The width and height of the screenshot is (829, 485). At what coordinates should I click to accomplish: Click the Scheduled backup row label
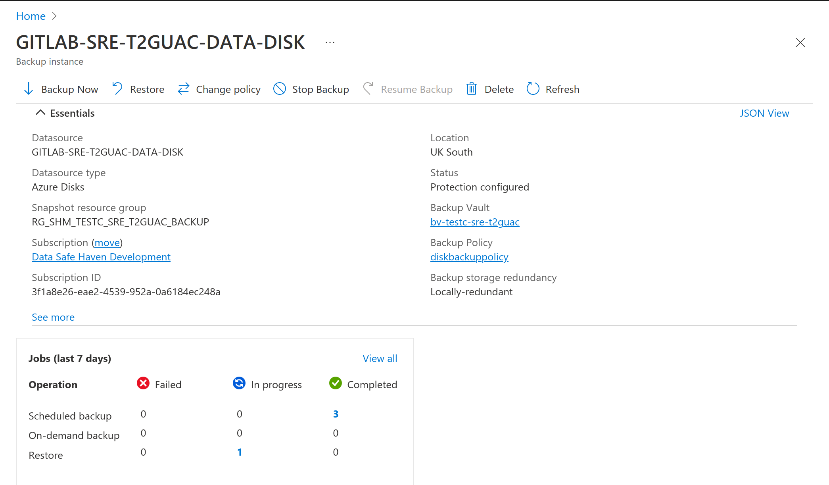pos(70,416)
